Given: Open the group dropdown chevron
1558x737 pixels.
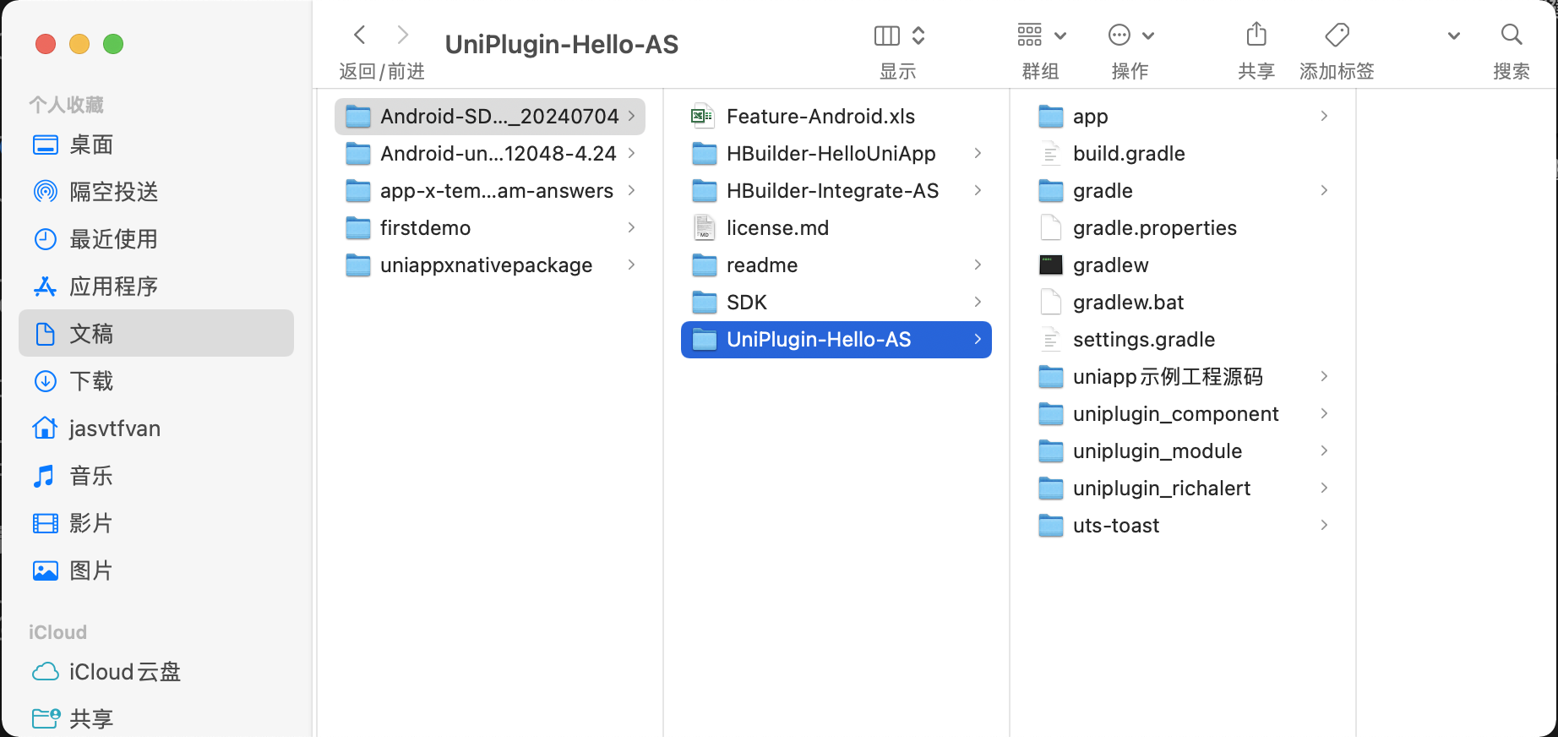Looking at the screenshot, I should point(1060,35).
